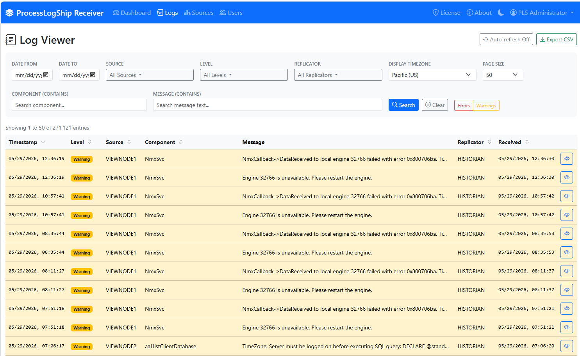Sort by Received column arrows
580x356 pixels.
pos(527,142)
